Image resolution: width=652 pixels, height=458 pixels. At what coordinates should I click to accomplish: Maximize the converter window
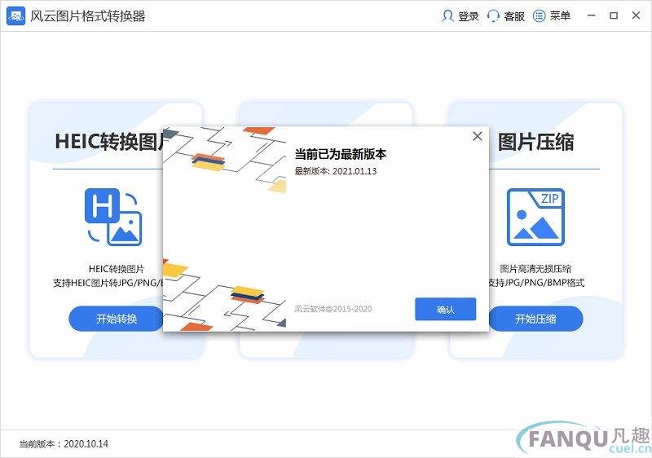[x=614, y=15]
